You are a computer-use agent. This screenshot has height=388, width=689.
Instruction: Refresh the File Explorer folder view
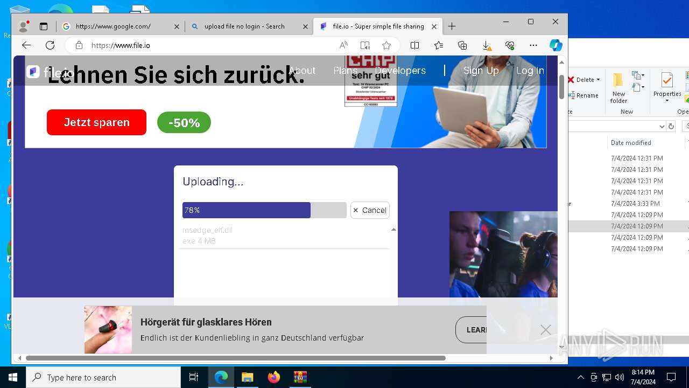coord(671,126)
